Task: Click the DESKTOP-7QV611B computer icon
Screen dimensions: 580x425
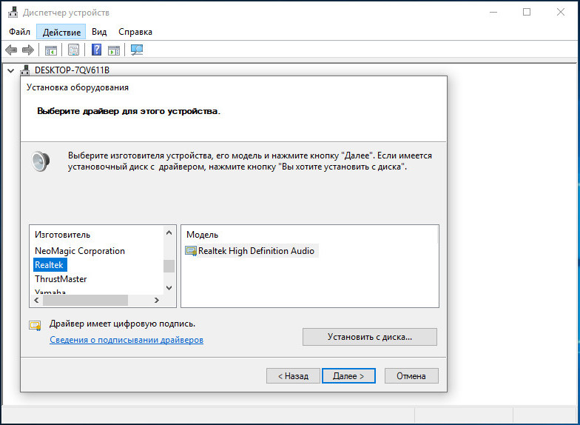Action: (x=25, y=70)
